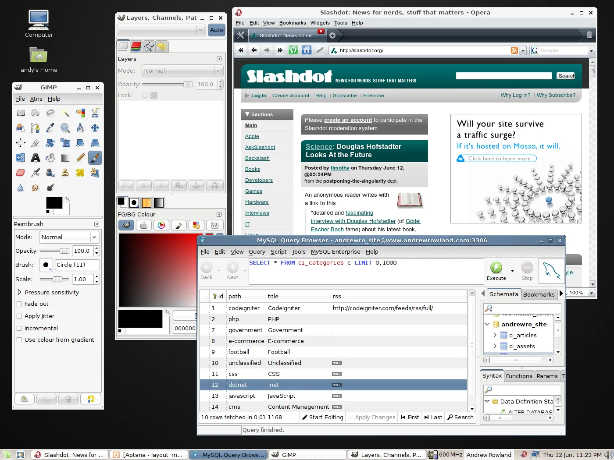614x460 pixels.
Task: Expand Pressure sensitivity options
Action: (19, 292)
